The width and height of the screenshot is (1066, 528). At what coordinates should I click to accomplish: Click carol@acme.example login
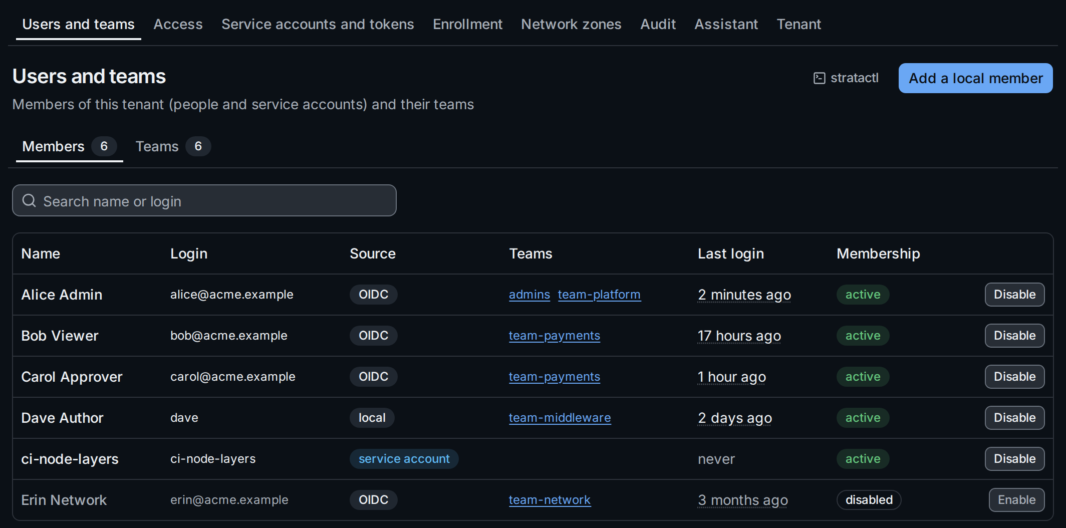233,377
